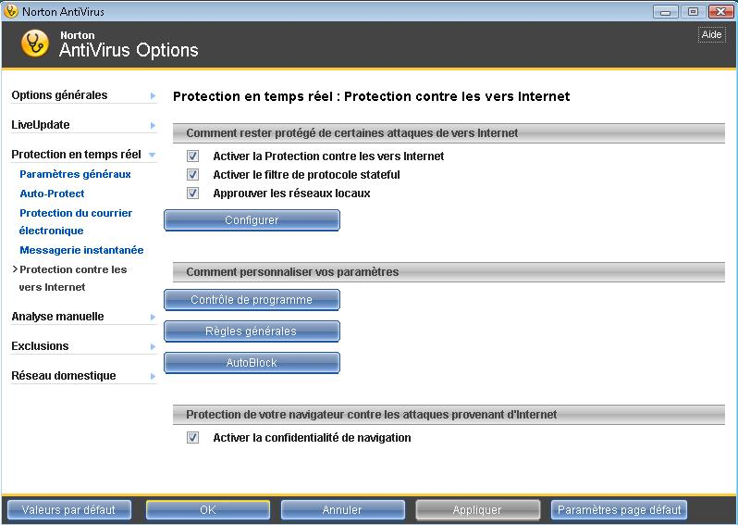The width and height of the screenshot is (738, 525).
Task: Uncheck Activer la Protection contre les vers Internet
Action: tap(193, 156)
